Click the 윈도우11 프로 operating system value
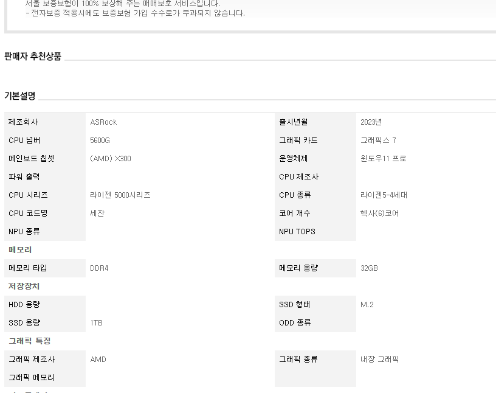This screenshot has width=496, height=393. 383,159
